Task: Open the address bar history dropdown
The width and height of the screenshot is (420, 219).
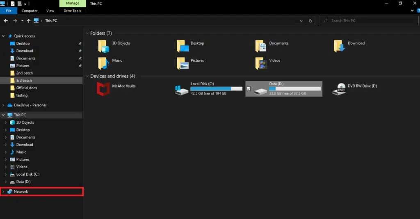Action: (301, 20)
